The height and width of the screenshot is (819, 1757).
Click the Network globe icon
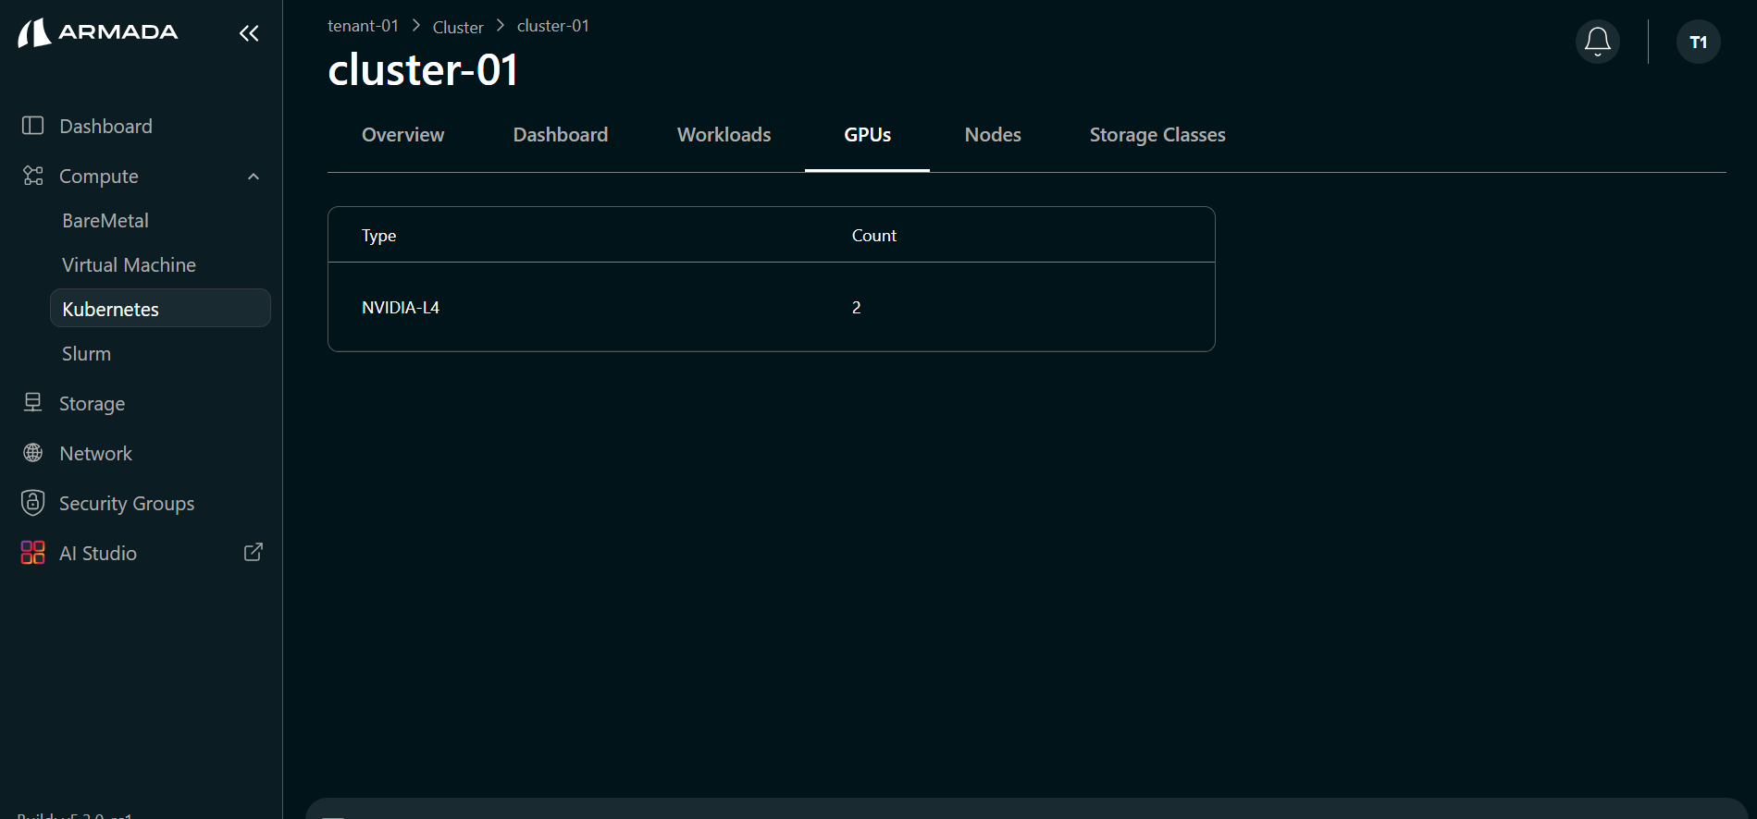click(33, 453)
